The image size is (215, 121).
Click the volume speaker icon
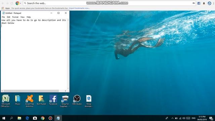tap(184, 118)
